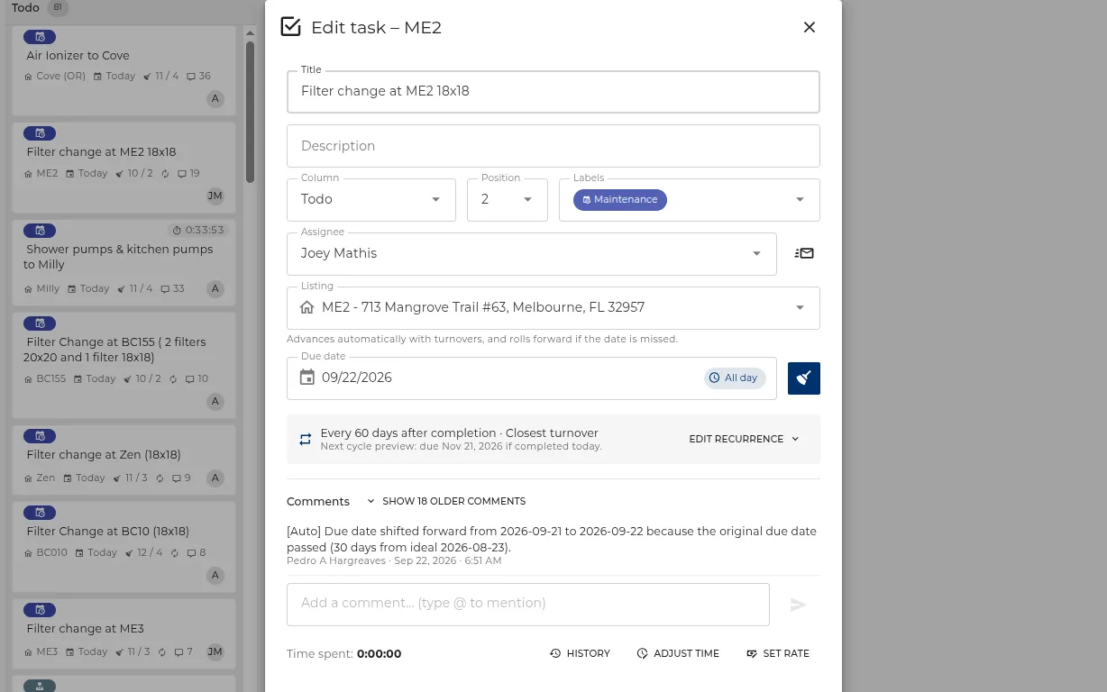The width and height of the screenshot is (1107, 692).
Task: Click the label badge on ME3 card
Action: click(40, 610)
